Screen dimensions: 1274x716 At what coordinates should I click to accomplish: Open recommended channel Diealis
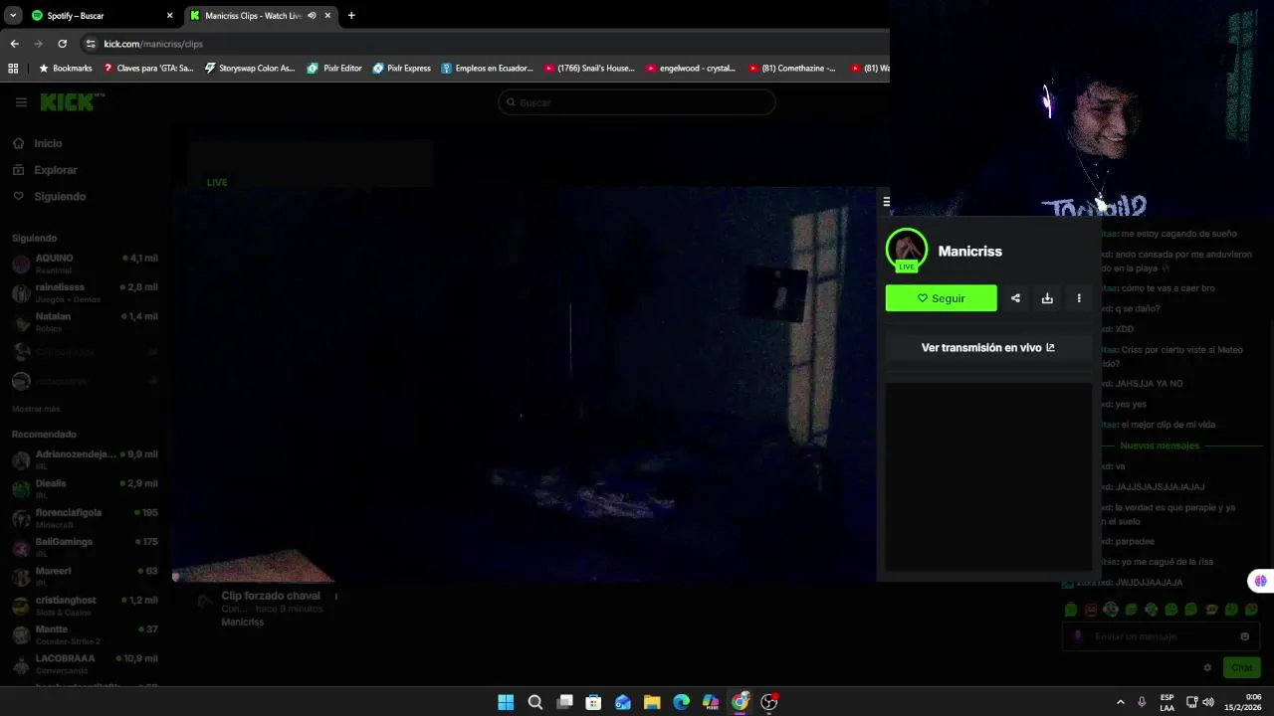coord(85,488)
